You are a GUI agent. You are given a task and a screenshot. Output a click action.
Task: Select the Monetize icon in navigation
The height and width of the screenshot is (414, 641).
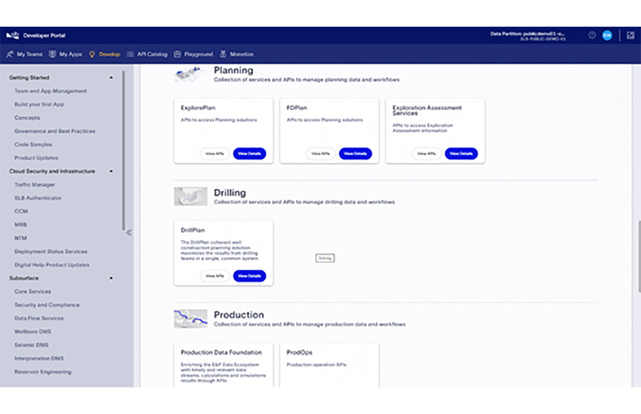[x=223, y=54]
